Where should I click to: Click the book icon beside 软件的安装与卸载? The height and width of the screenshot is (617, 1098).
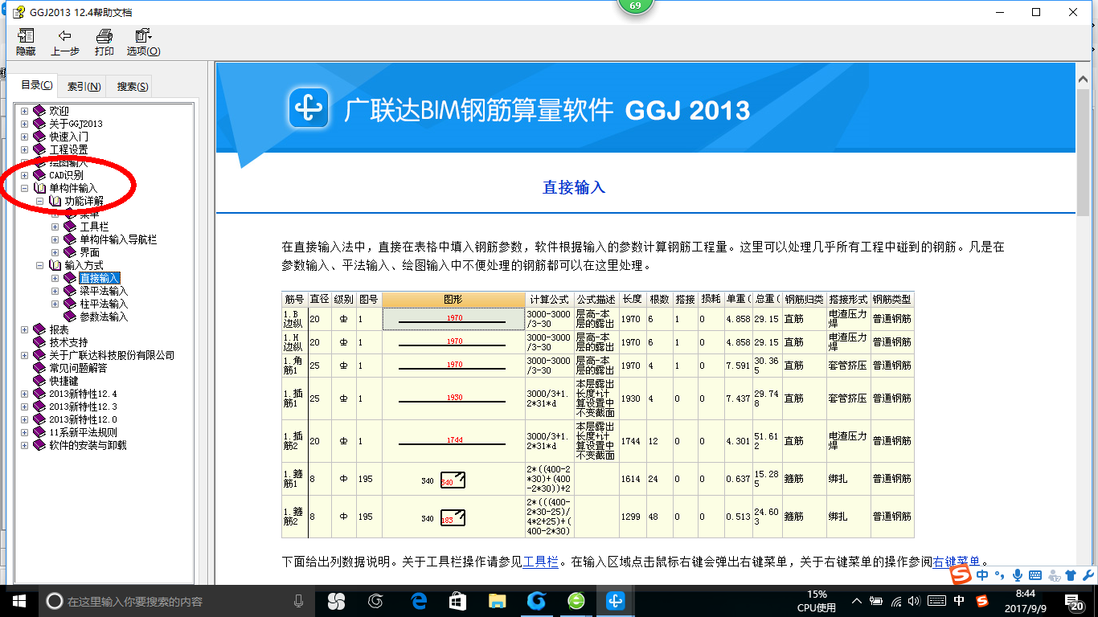point(39,445)
